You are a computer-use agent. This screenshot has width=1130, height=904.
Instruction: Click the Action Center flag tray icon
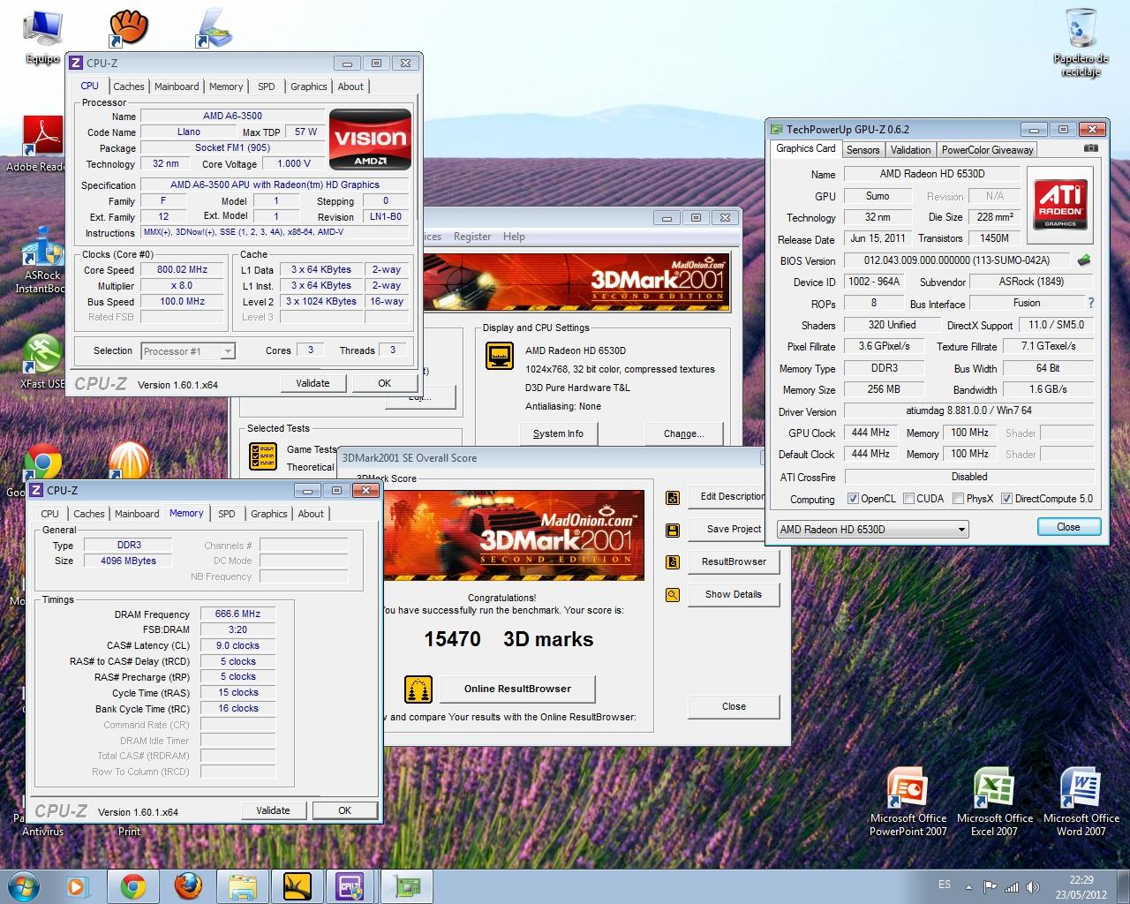pos(990,886)
